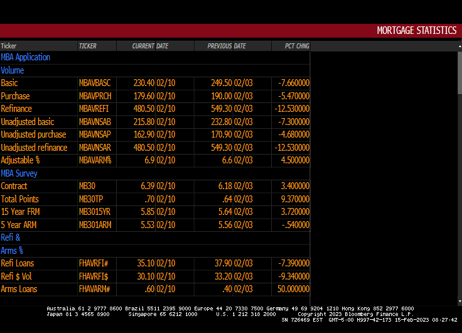Click the PREVIOUS DATE column header
This screenshot has width=462, height=333.
coord(227,46)
